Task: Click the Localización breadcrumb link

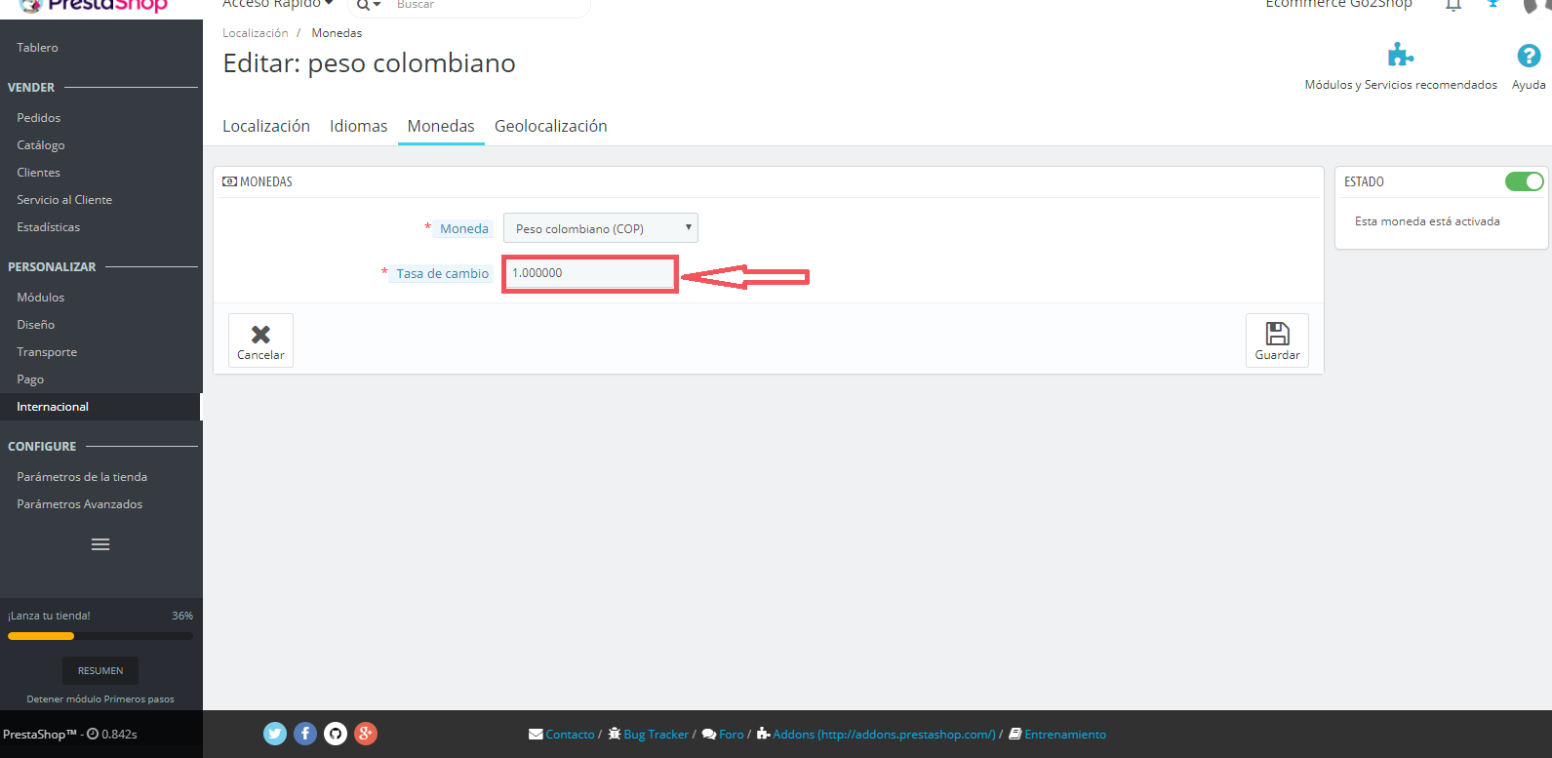Action: click(255, 32)
